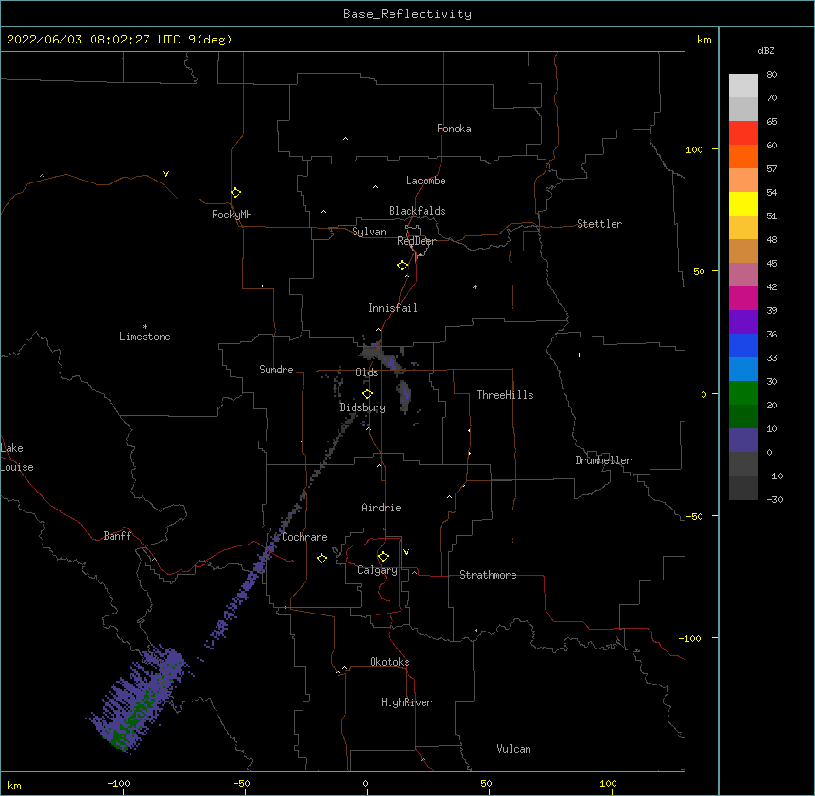
Task: Click the yellow V marker northwest of RockyMH
Action: tap(165, 174)
